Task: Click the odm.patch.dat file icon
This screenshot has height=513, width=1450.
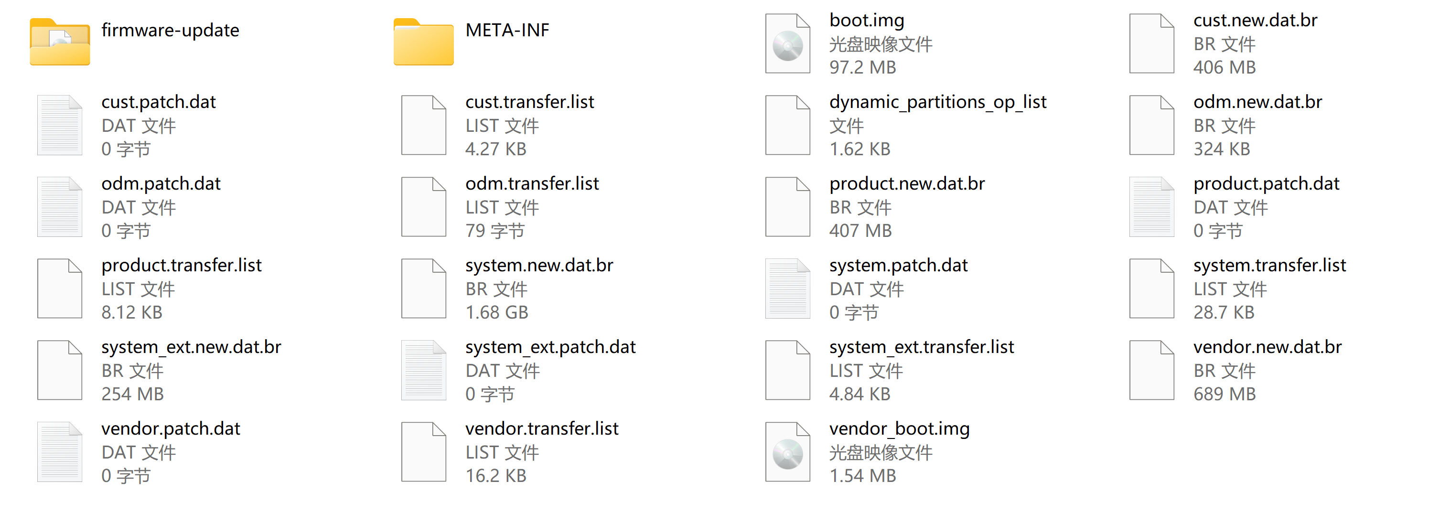Action: click(x=60, y=207)
